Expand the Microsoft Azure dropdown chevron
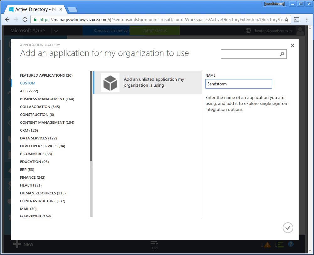 (56, 31)
